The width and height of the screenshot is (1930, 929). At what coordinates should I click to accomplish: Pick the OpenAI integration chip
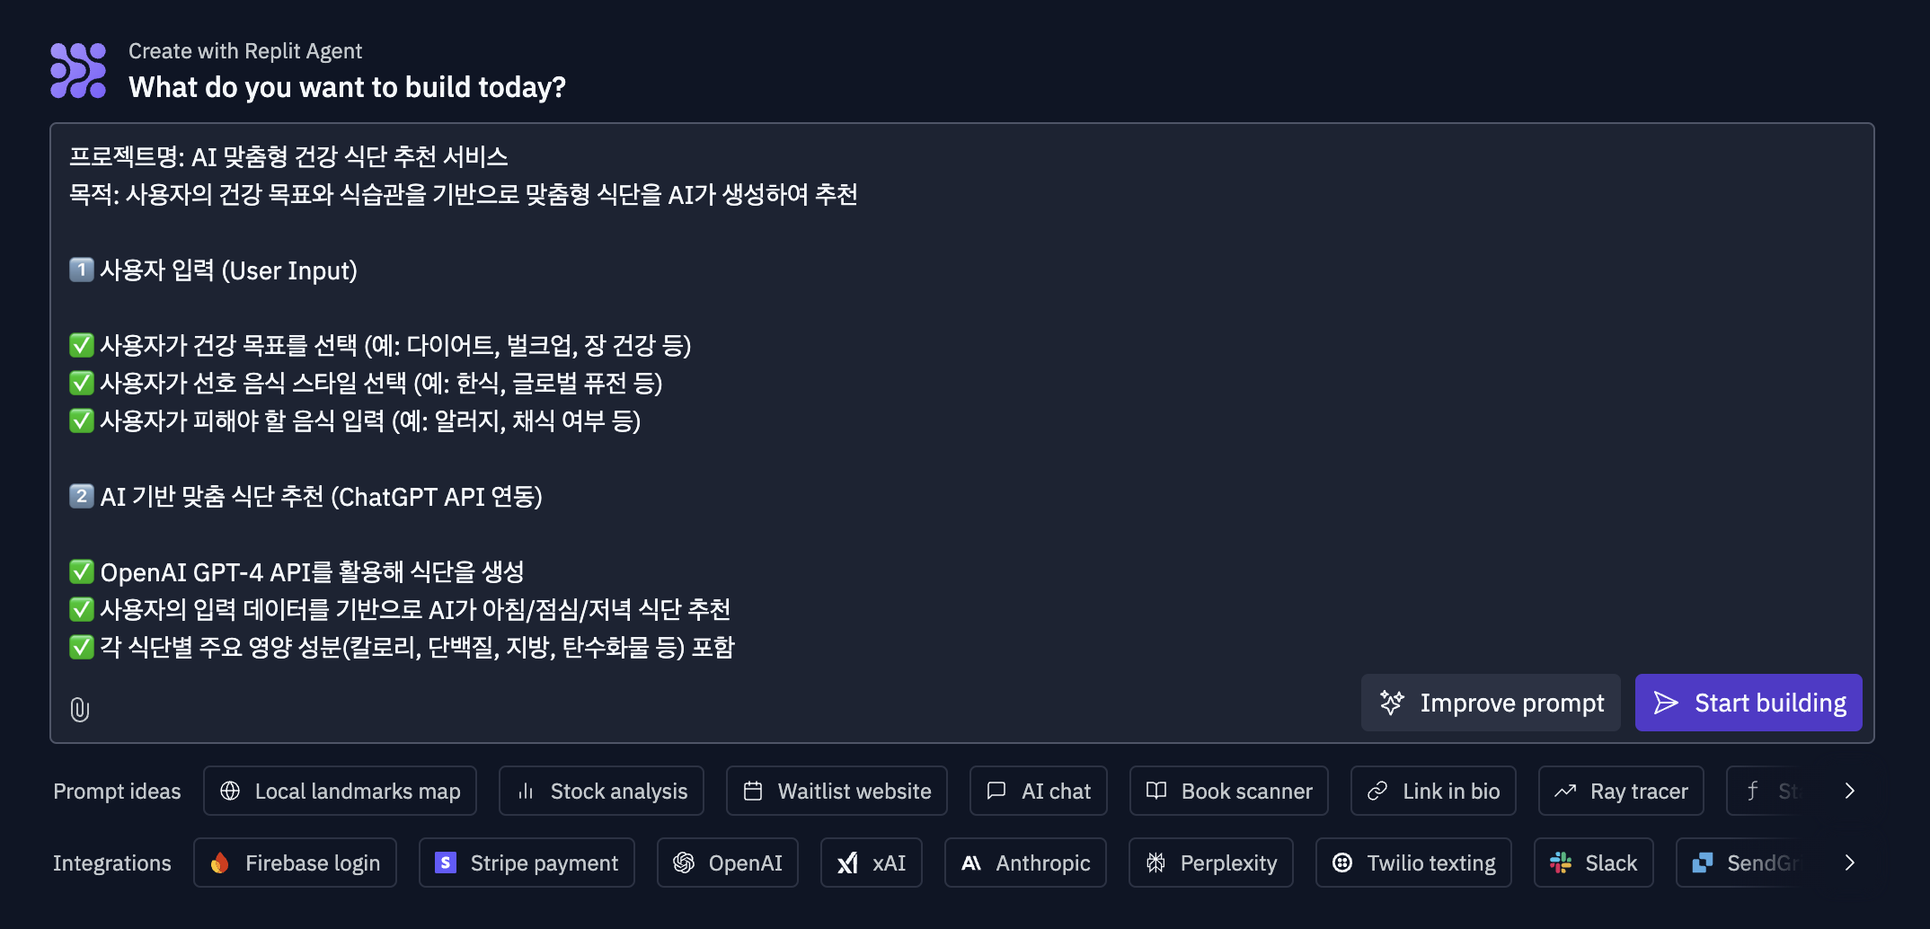click(728, 863)
